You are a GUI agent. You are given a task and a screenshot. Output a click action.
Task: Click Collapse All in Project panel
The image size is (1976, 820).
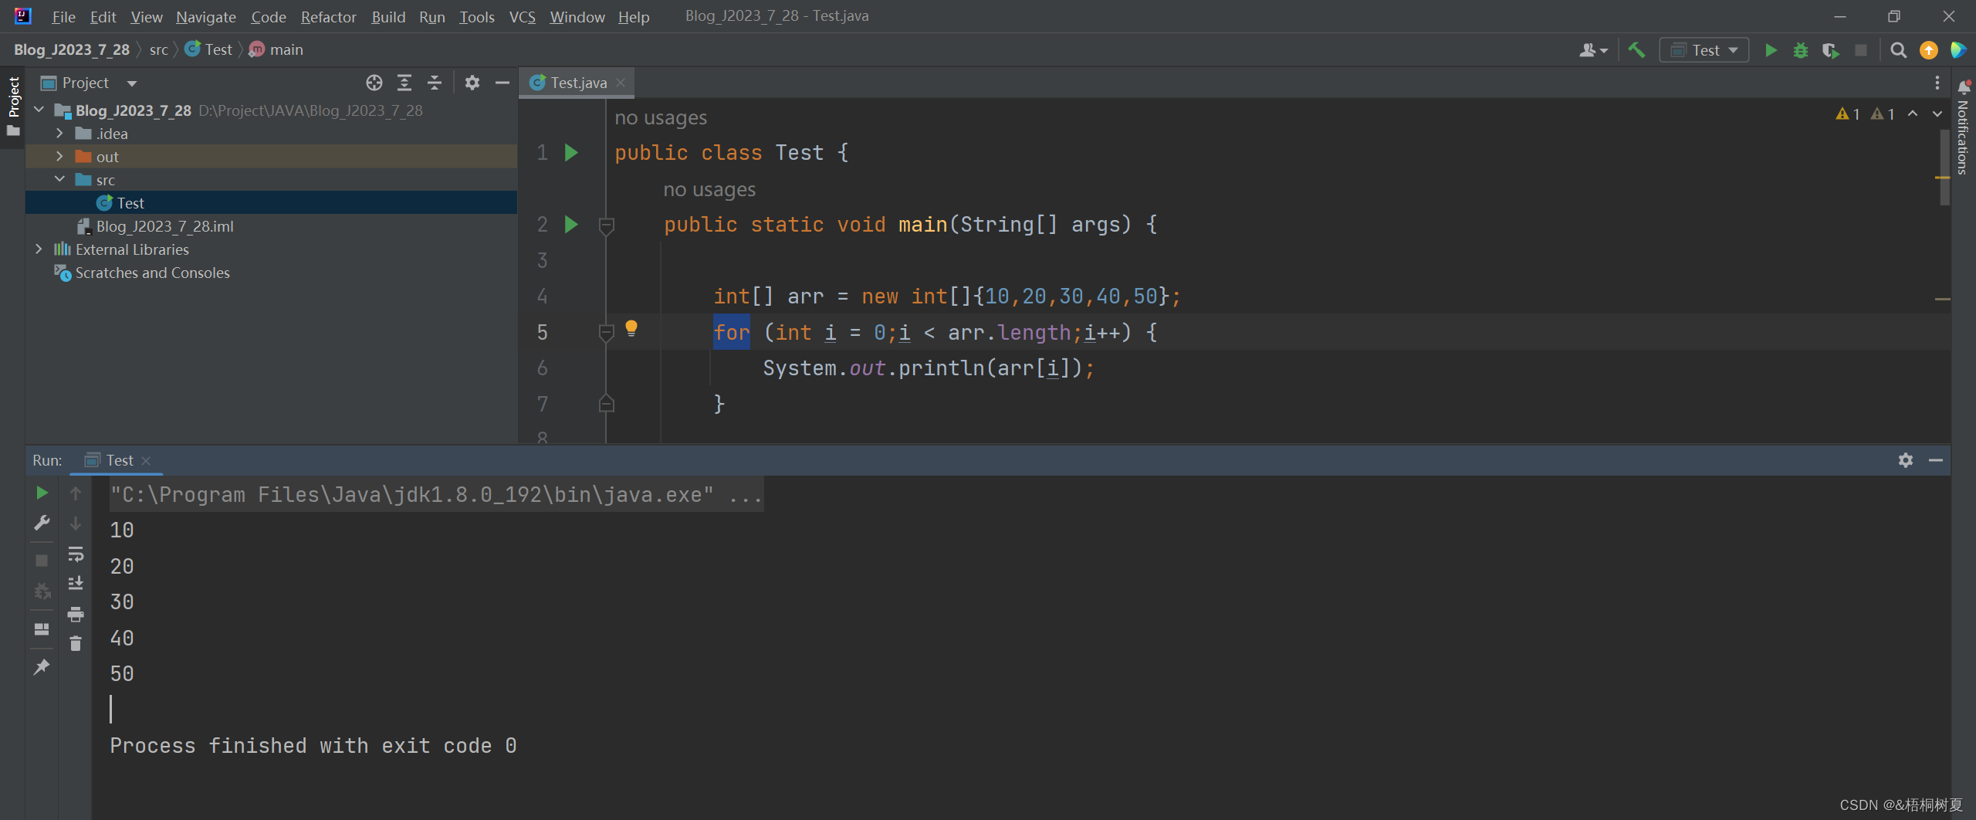pyautogui.click(x=435, y=83)
